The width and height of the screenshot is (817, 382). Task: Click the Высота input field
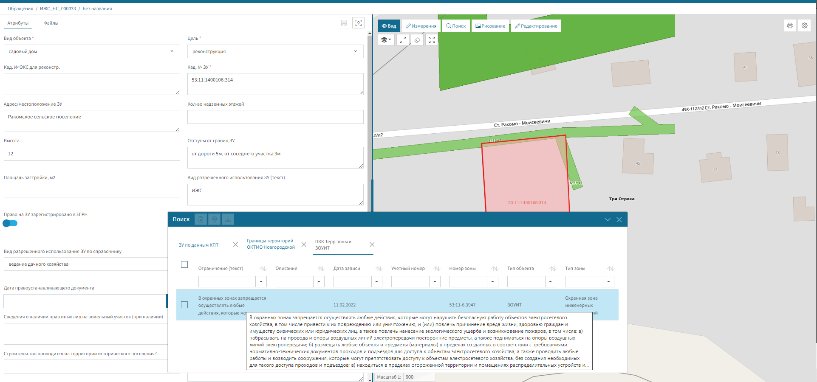[x=92, y=154]
